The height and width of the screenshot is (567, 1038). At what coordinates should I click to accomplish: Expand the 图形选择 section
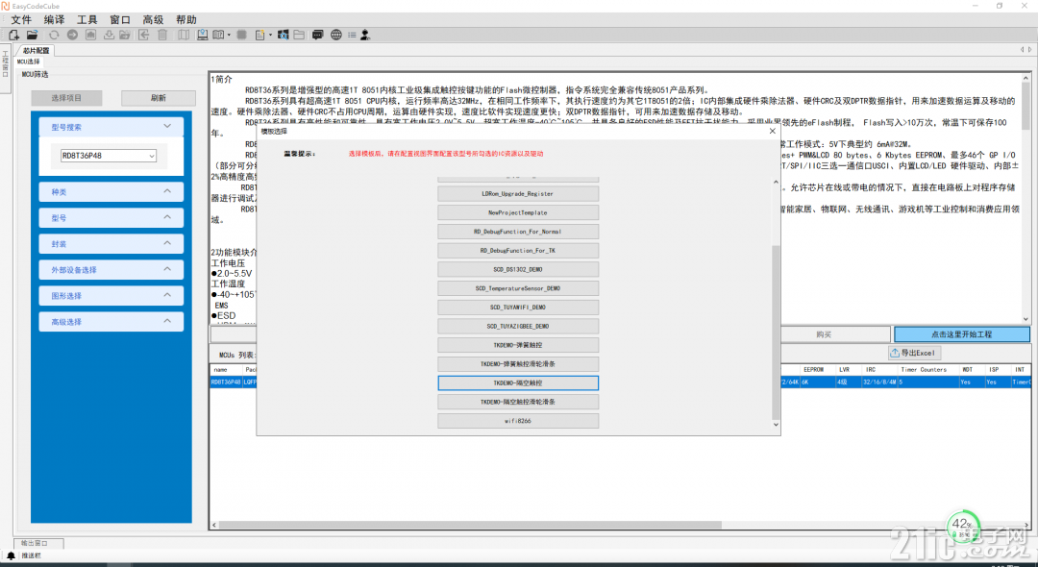[x=167, y=294]
